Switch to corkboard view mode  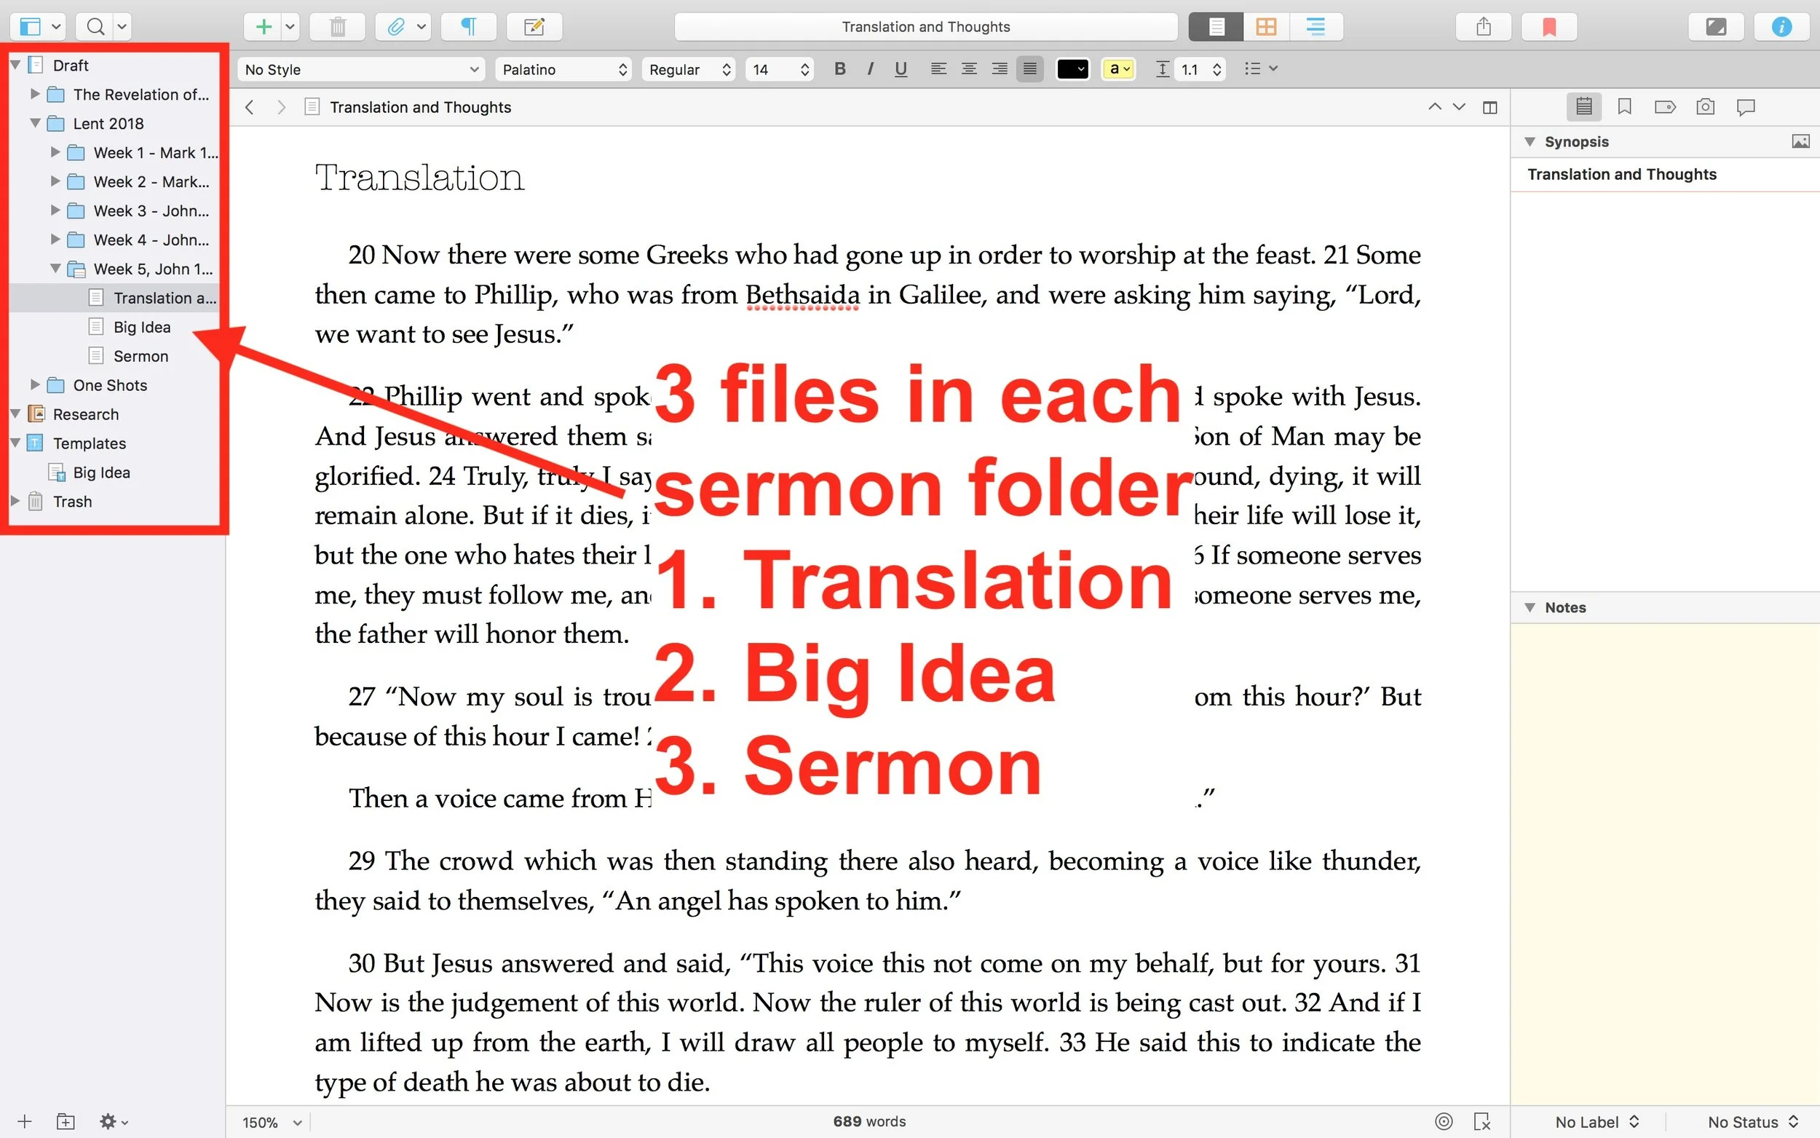(x=1266, y=27)
